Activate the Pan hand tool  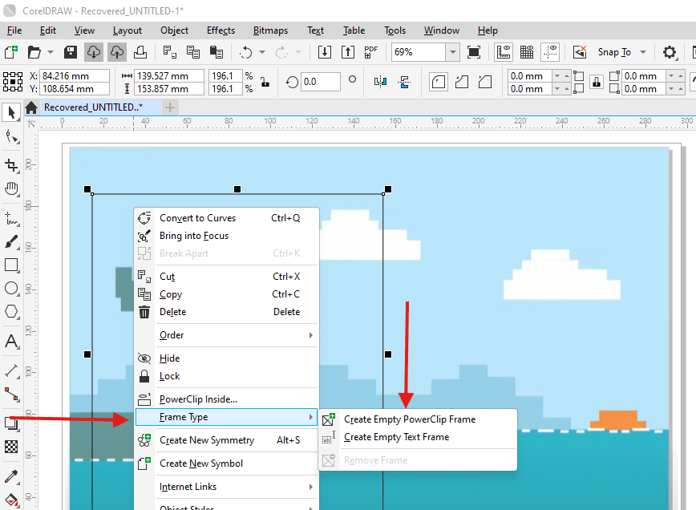coord(11,189)
